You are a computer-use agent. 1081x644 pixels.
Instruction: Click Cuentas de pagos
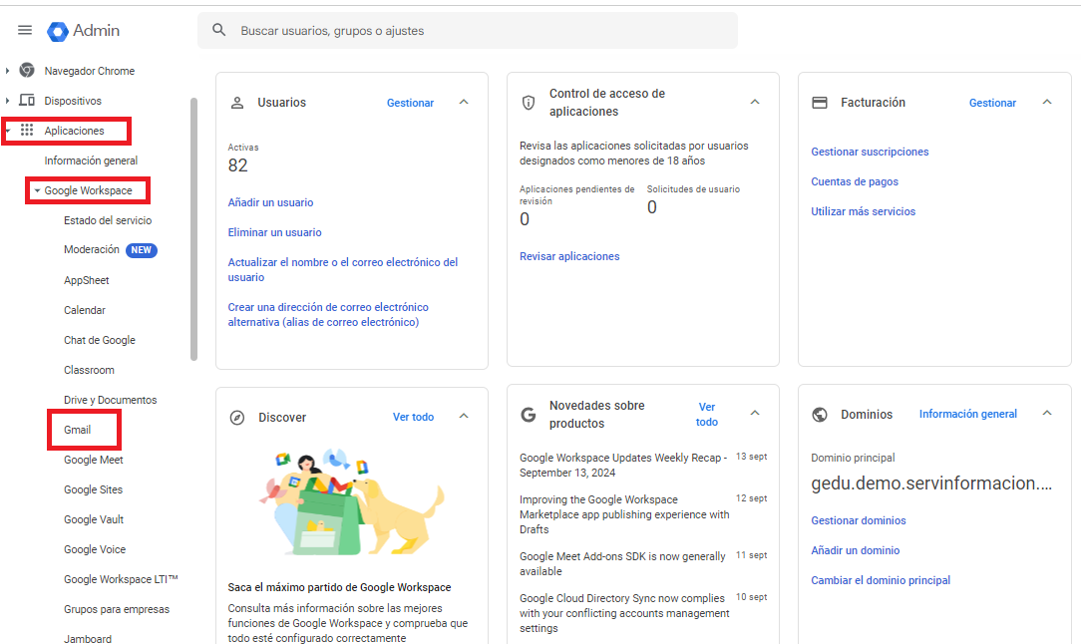point(855,182)
